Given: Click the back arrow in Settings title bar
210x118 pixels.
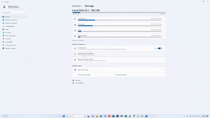Looking at the screenshot, I should click(2, 2).
